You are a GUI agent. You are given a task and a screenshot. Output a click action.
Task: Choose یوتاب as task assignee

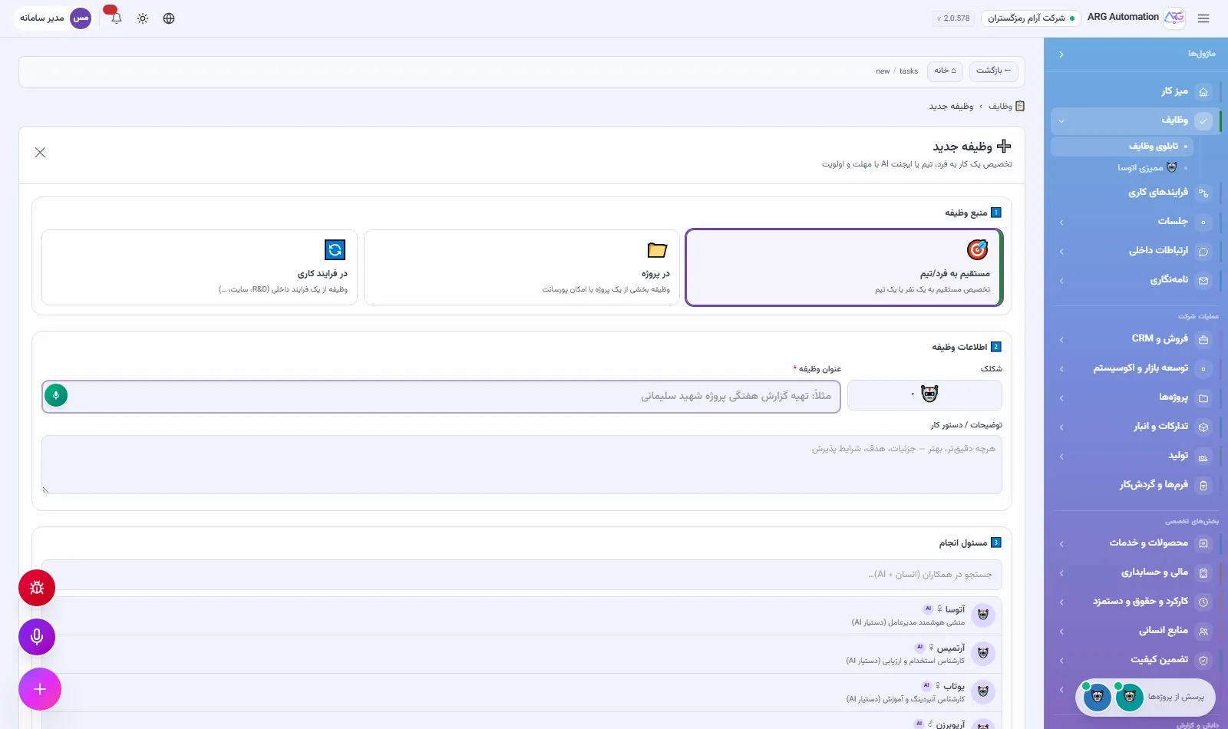522,692
